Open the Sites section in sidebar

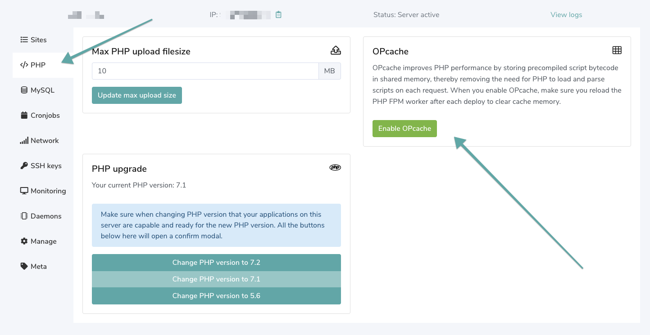[x=34, y=40]
